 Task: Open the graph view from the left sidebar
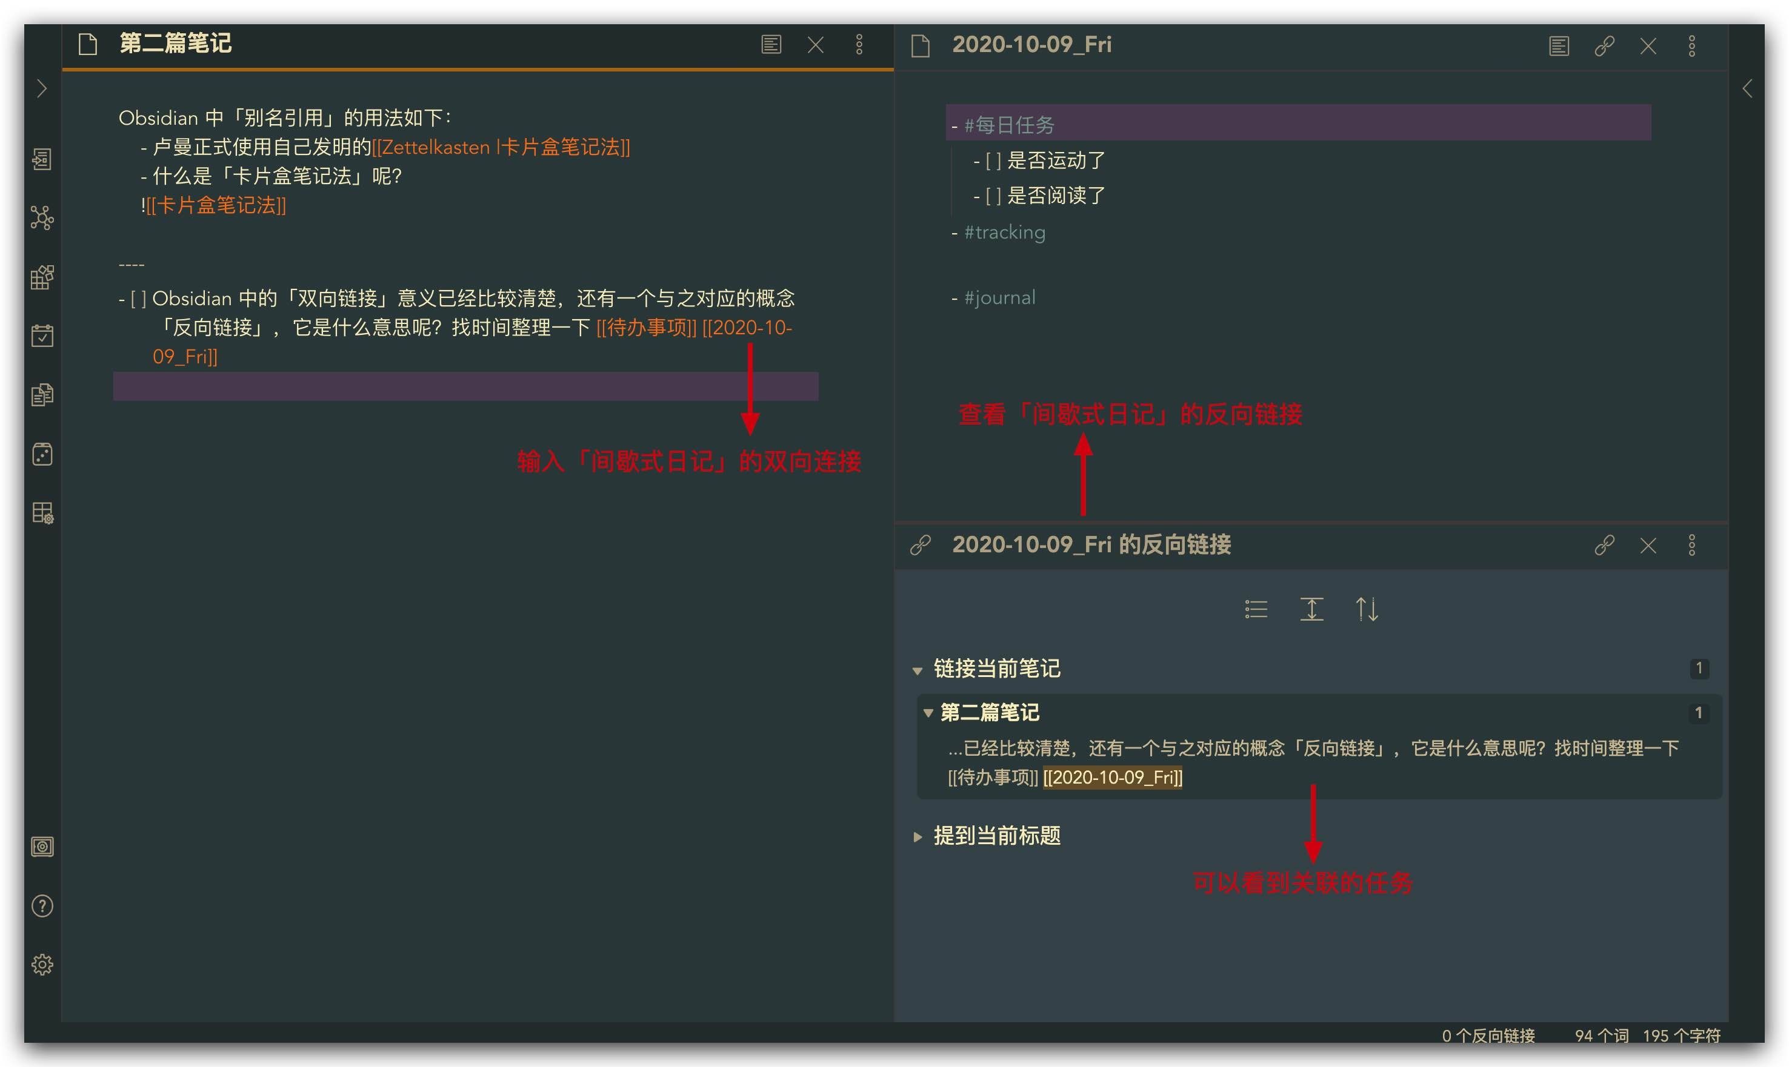tap(41, 219)
